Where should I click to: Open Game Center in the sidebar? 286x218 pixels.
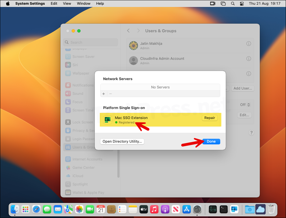click(80, 168)
